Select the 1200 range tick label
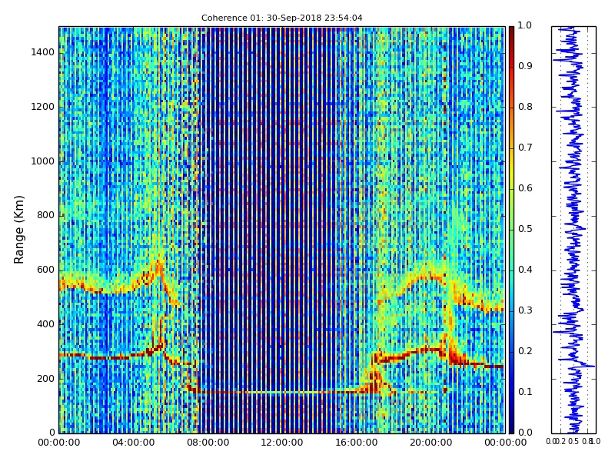615x461 pixels. point(43,107)
